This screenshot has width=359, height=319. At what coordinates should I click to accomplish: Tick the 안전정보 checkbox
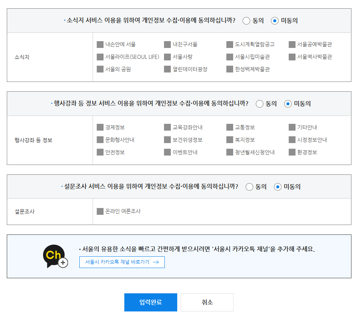(x=100, y=152)
